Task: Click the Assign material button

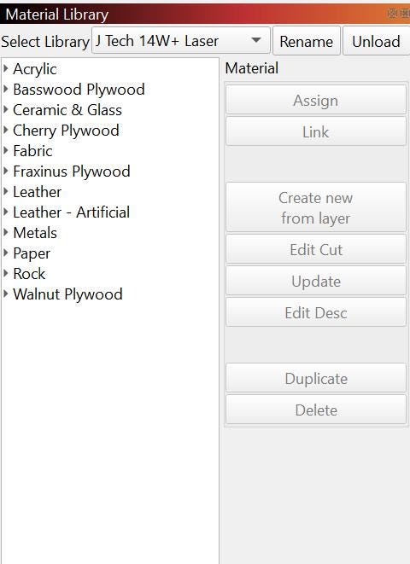Action: pos(316,100)
